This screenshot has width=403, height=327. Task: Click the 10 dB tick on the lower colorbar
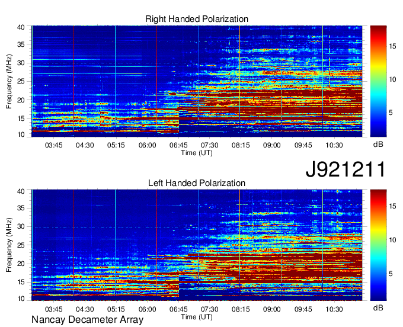[392, 240]
